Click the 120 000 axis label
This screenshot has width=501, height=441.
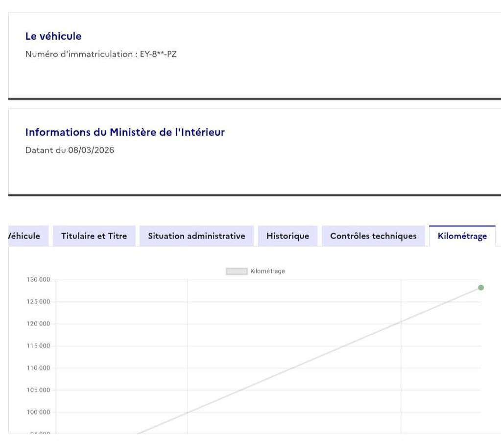pos(38,323)
